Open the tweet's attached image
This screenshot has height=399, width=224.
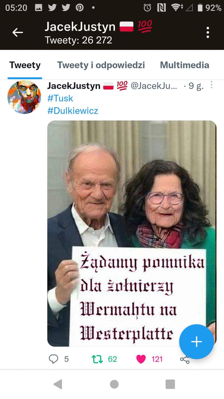(132, 233)
